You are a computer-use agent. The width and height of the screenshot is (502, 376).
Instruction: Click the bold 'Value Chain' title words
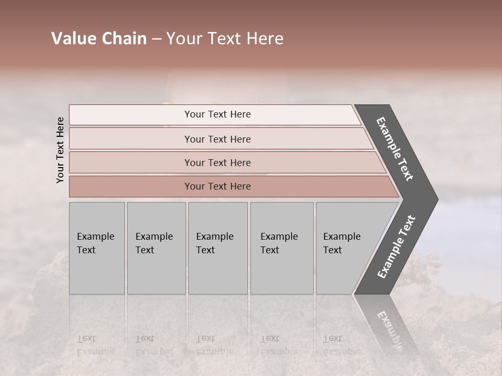[99, 39]
